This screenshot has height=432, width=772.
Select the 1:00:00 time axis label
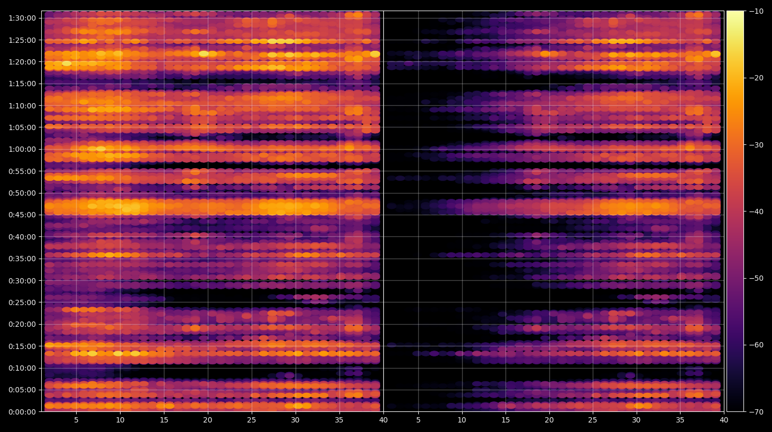pyautogui.click(x=22, y=149)
